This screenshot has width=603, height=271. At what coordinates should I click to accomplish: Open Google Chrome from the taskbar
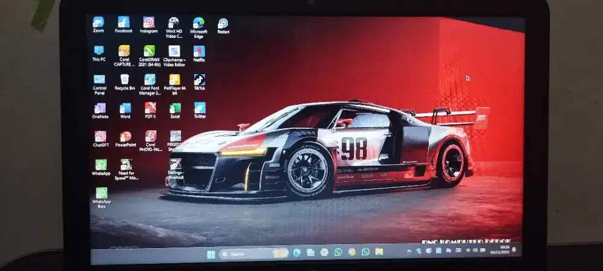[352, 252]
